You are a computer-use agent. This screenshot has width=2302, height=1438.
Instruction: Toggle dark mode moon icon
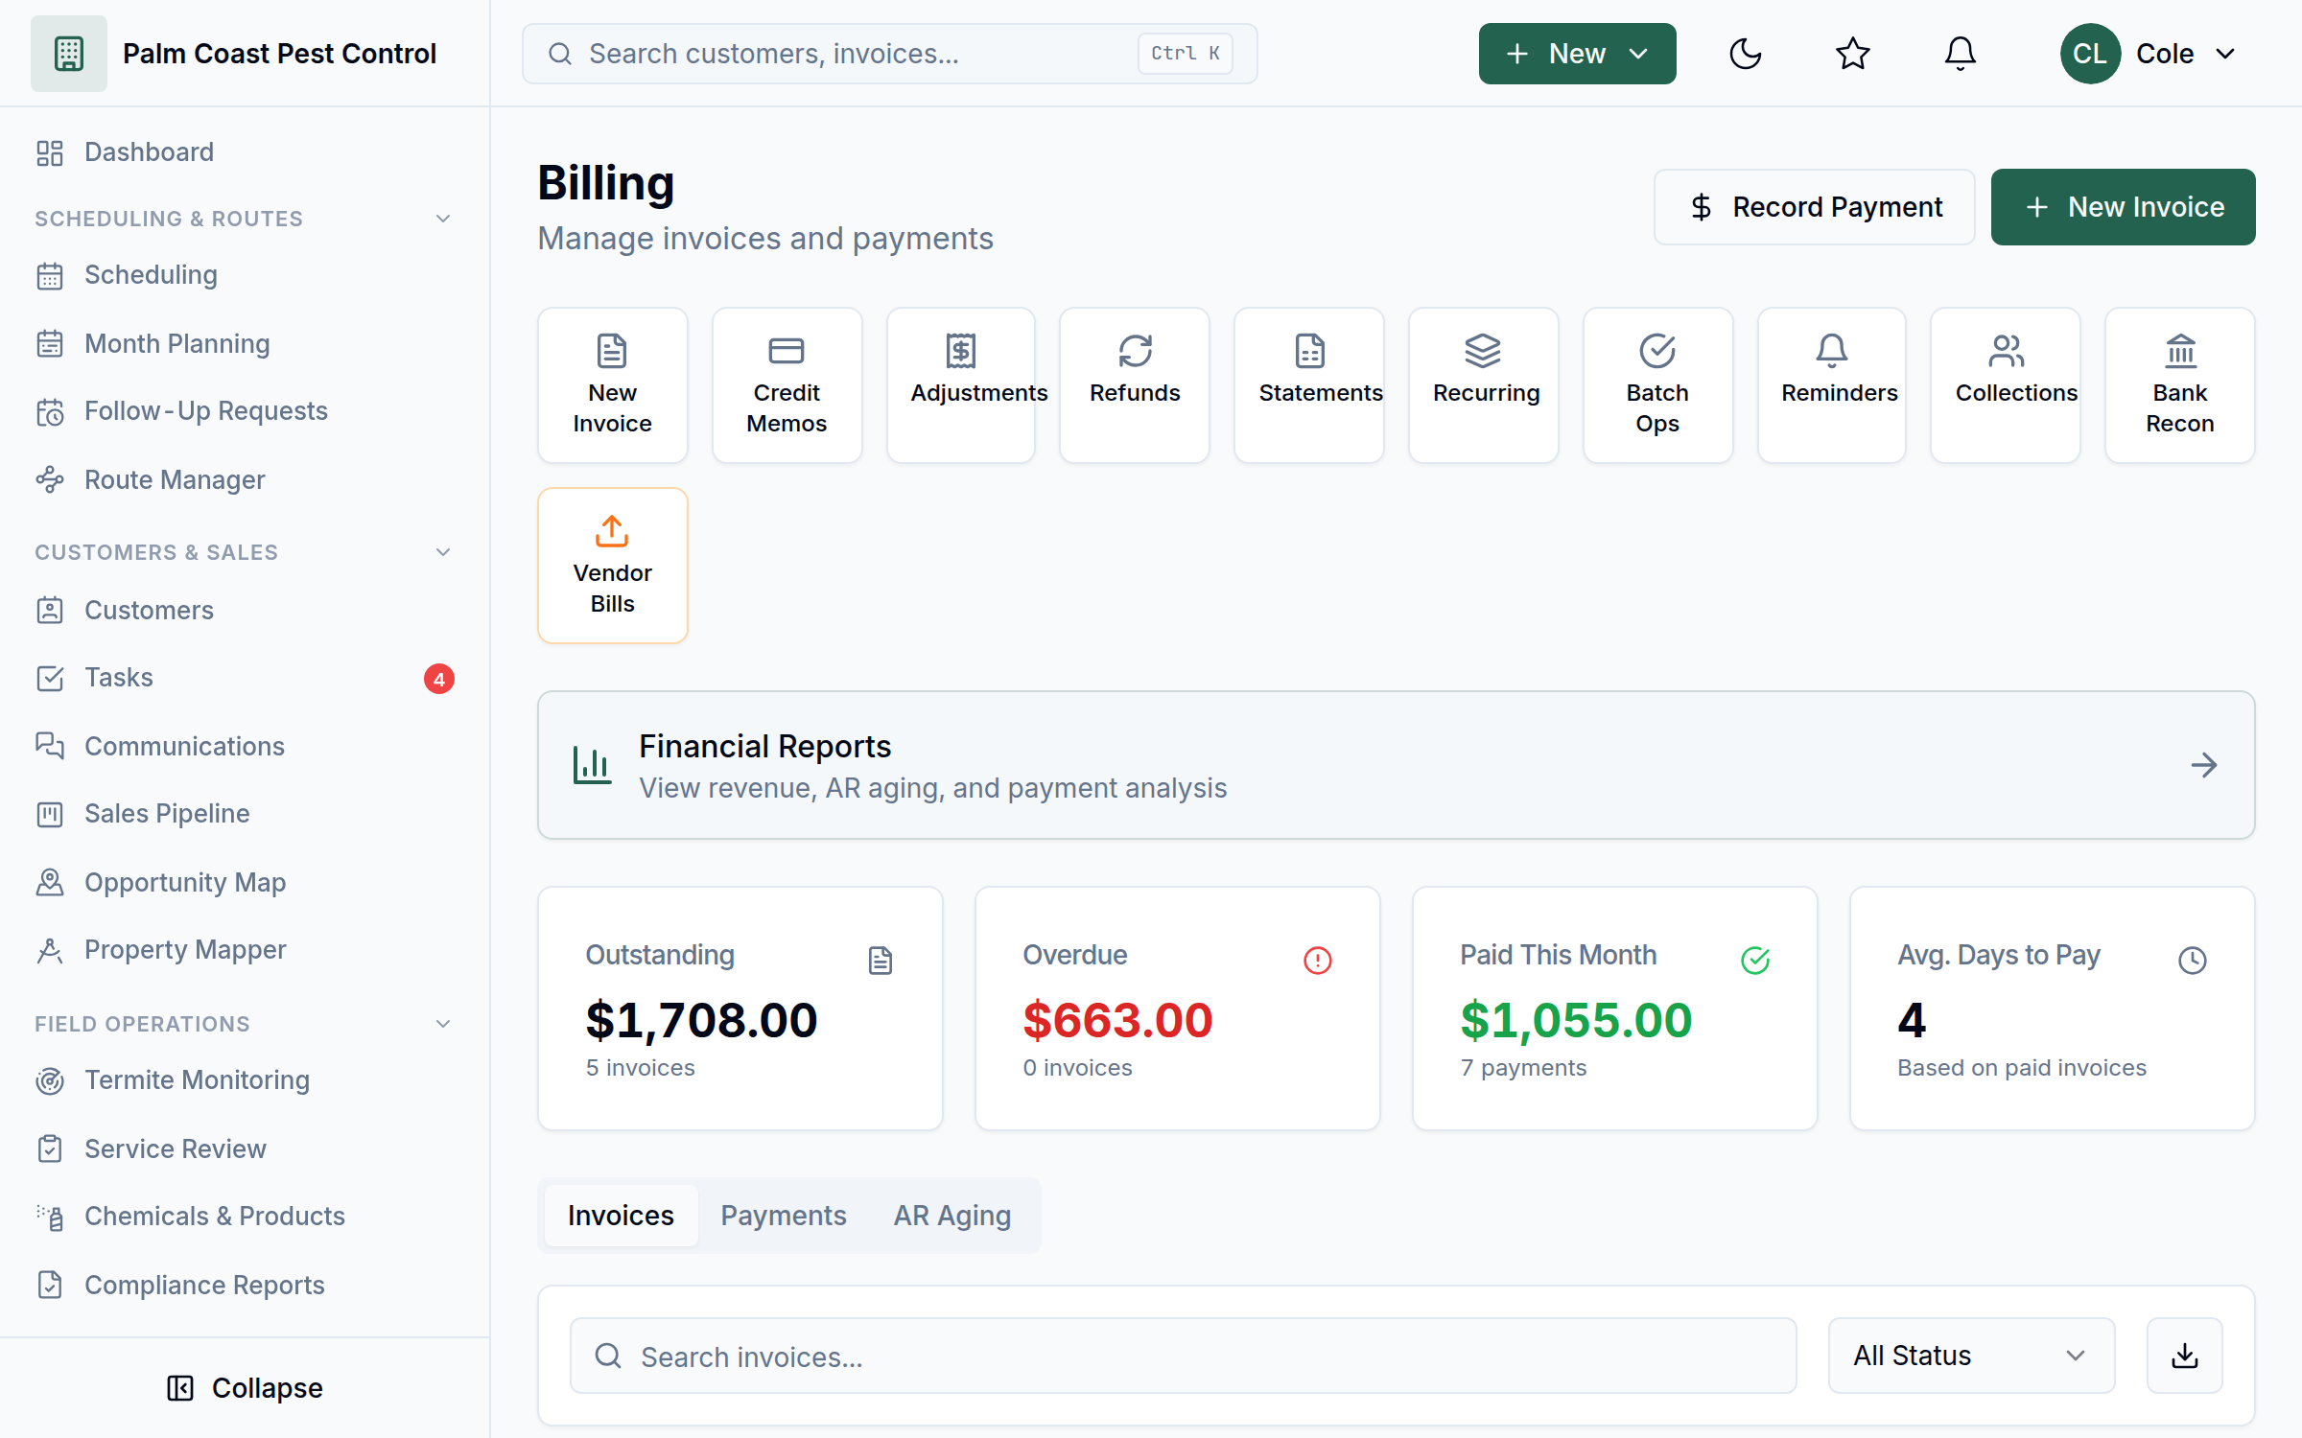[x=1746, y=54]
